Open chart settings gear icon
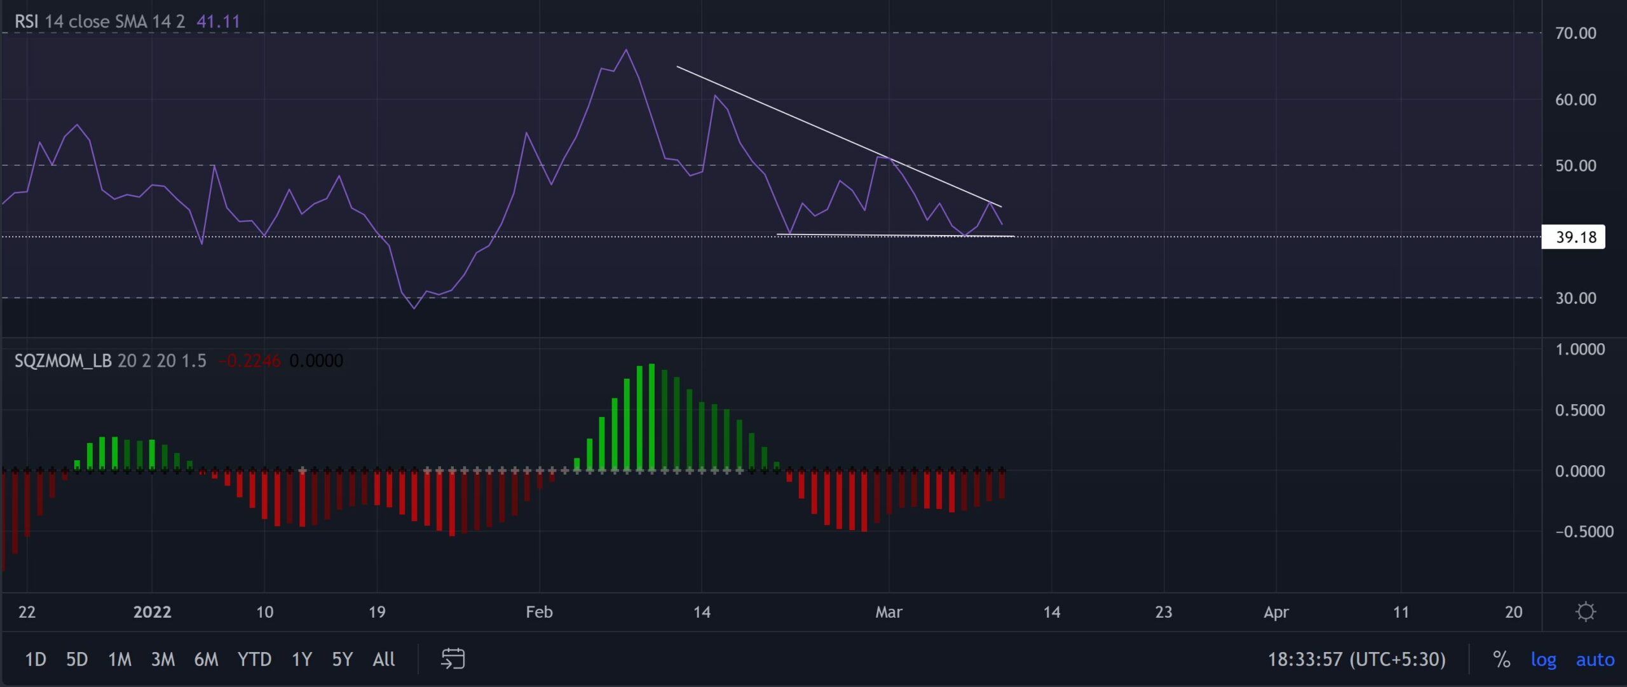1627x687 pixels. click(1586, 612)
